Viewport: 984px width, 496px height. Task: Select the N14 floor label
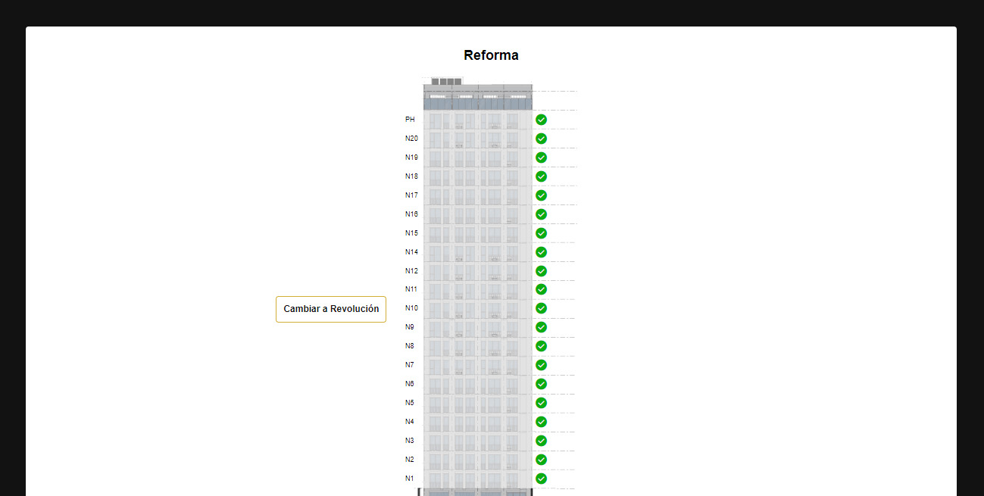pyautogui.click(x=411, y=252)
